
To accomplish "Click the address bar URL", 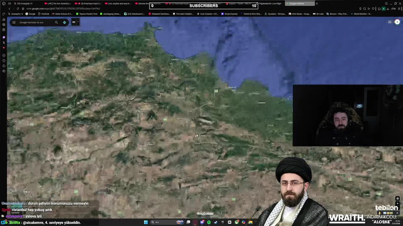I will point(63,8).
